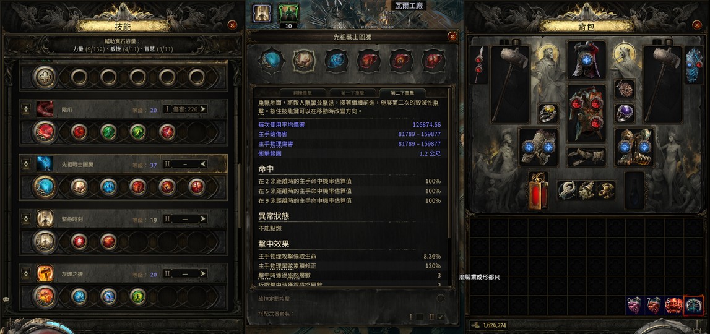
Task: Click the 緊急時刻 aura buff icon at top
Action: (262, 14)
